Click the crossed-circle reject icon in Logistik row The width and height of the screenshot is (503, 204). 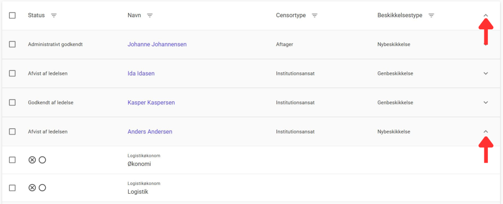(32, 188)
